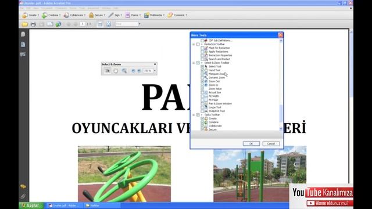Enable the Redaction Toolbar checkbox
The width and height of the screenshot is (372, 209).
point(198,44)
